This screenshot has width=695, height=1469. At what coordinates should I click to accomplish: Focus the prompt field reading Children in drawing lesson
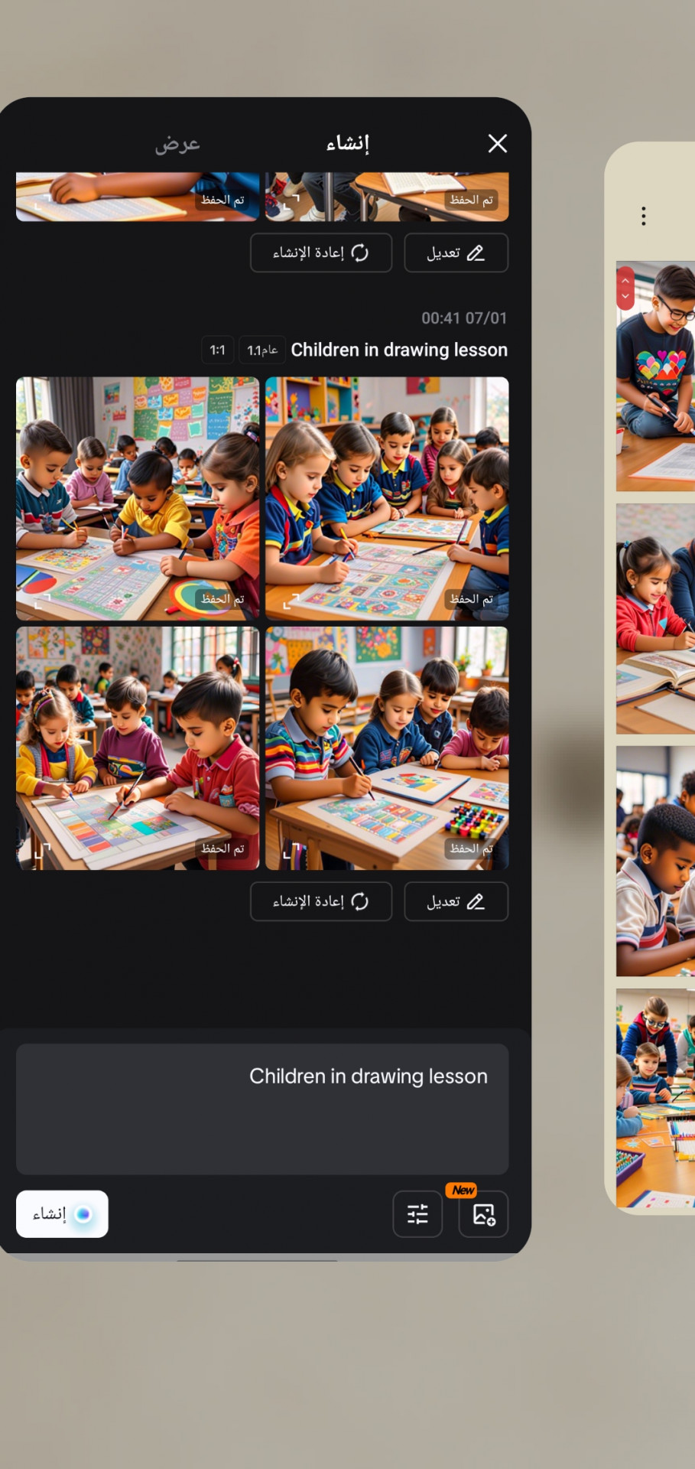coord(262,1109)
